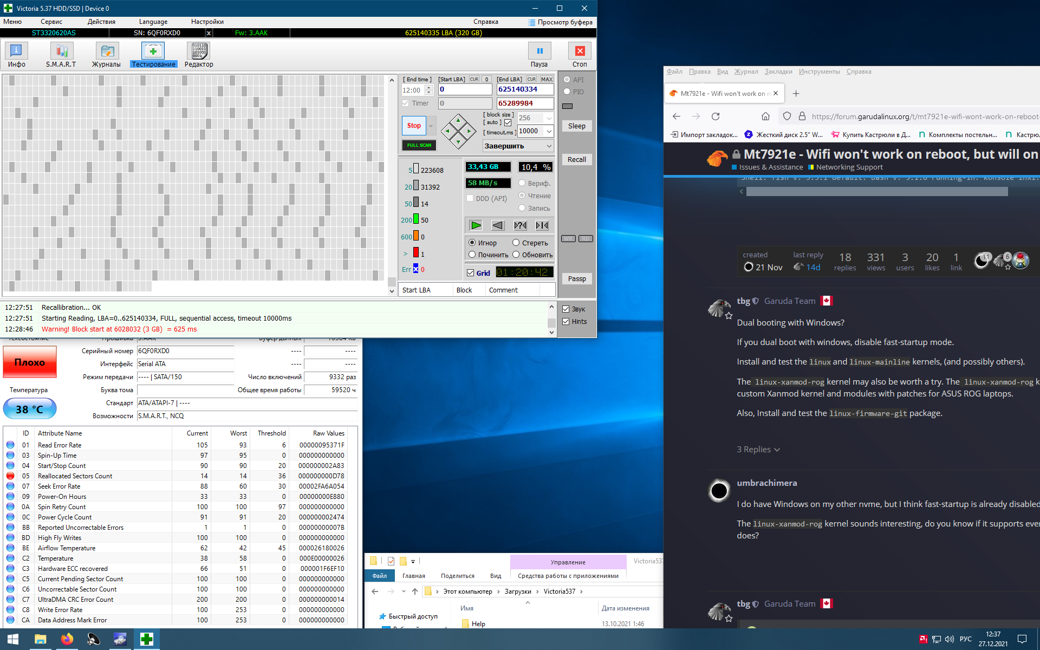
Task: Expand the 3 Replies section
Action: (758, 450)
